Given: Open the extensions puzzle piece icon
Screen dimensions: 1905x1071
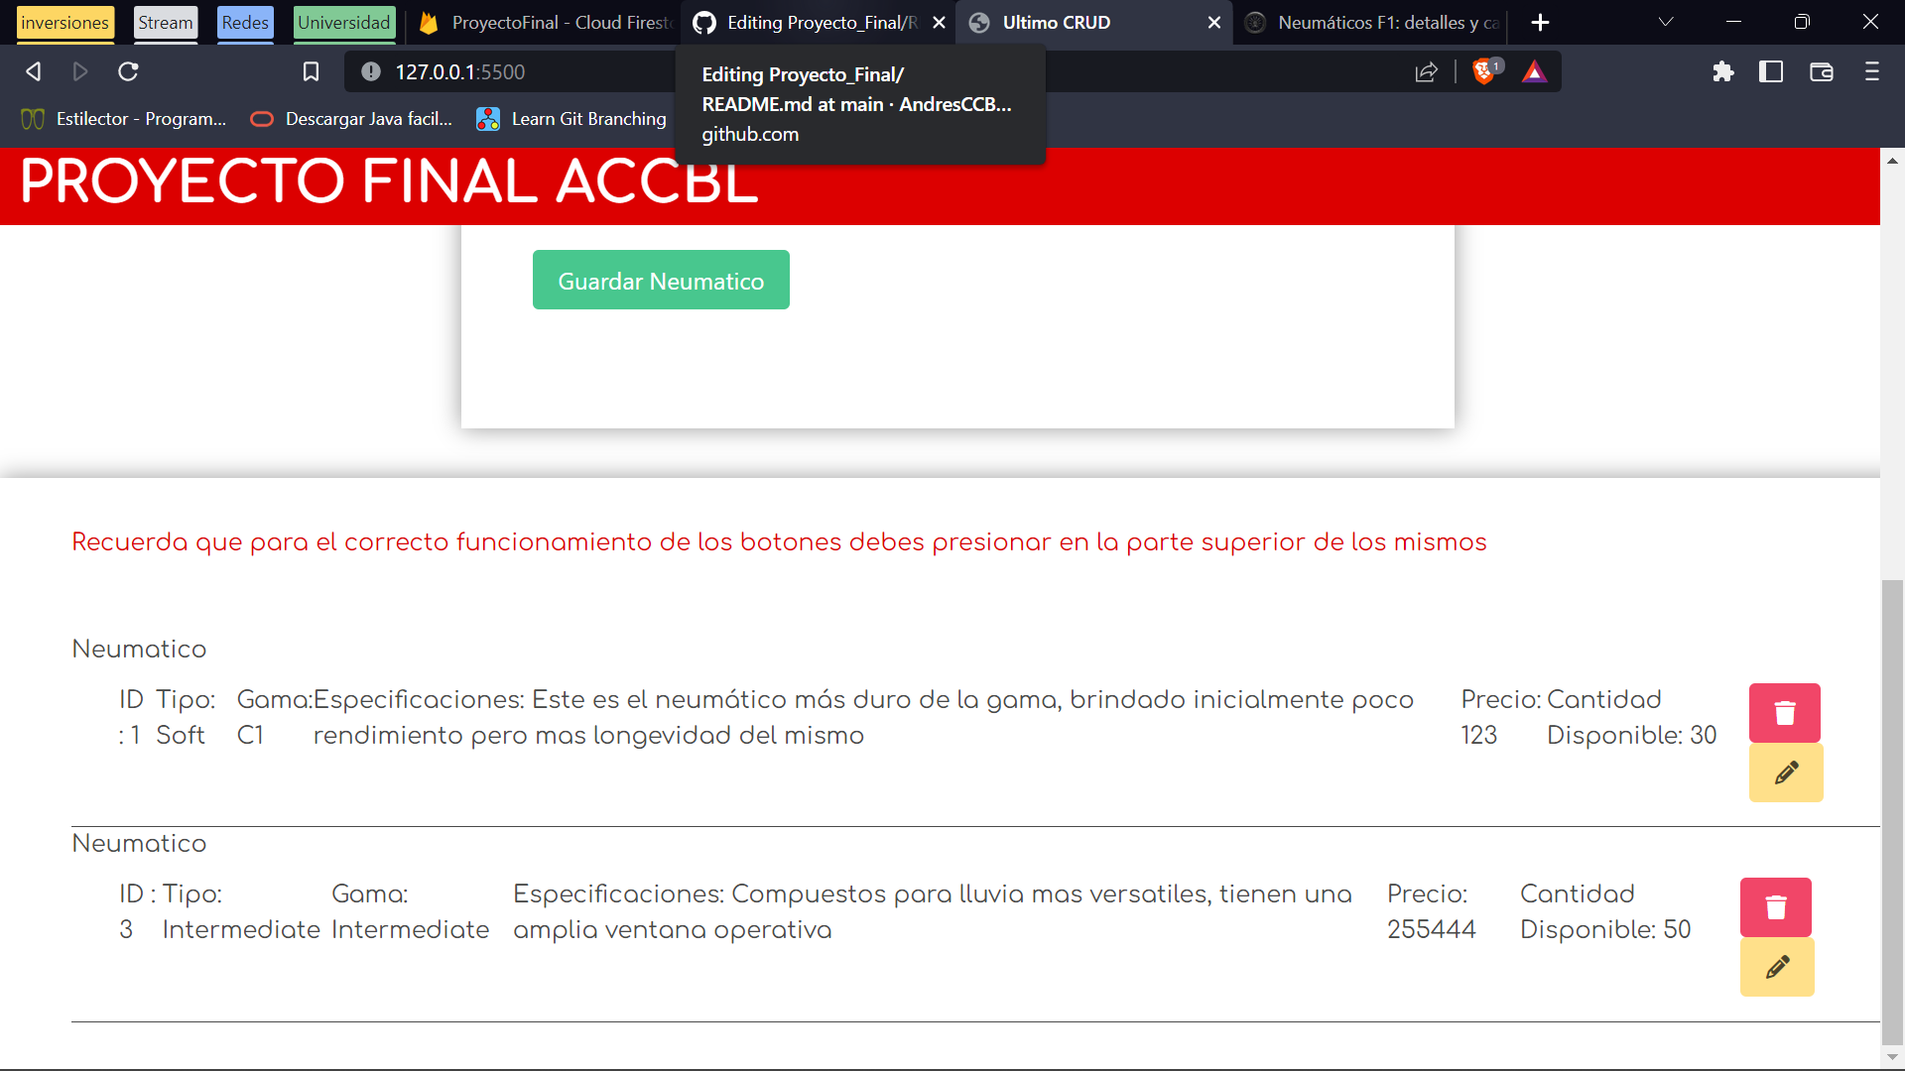Looking at the screenshot, I should (x=1723, y=71).
